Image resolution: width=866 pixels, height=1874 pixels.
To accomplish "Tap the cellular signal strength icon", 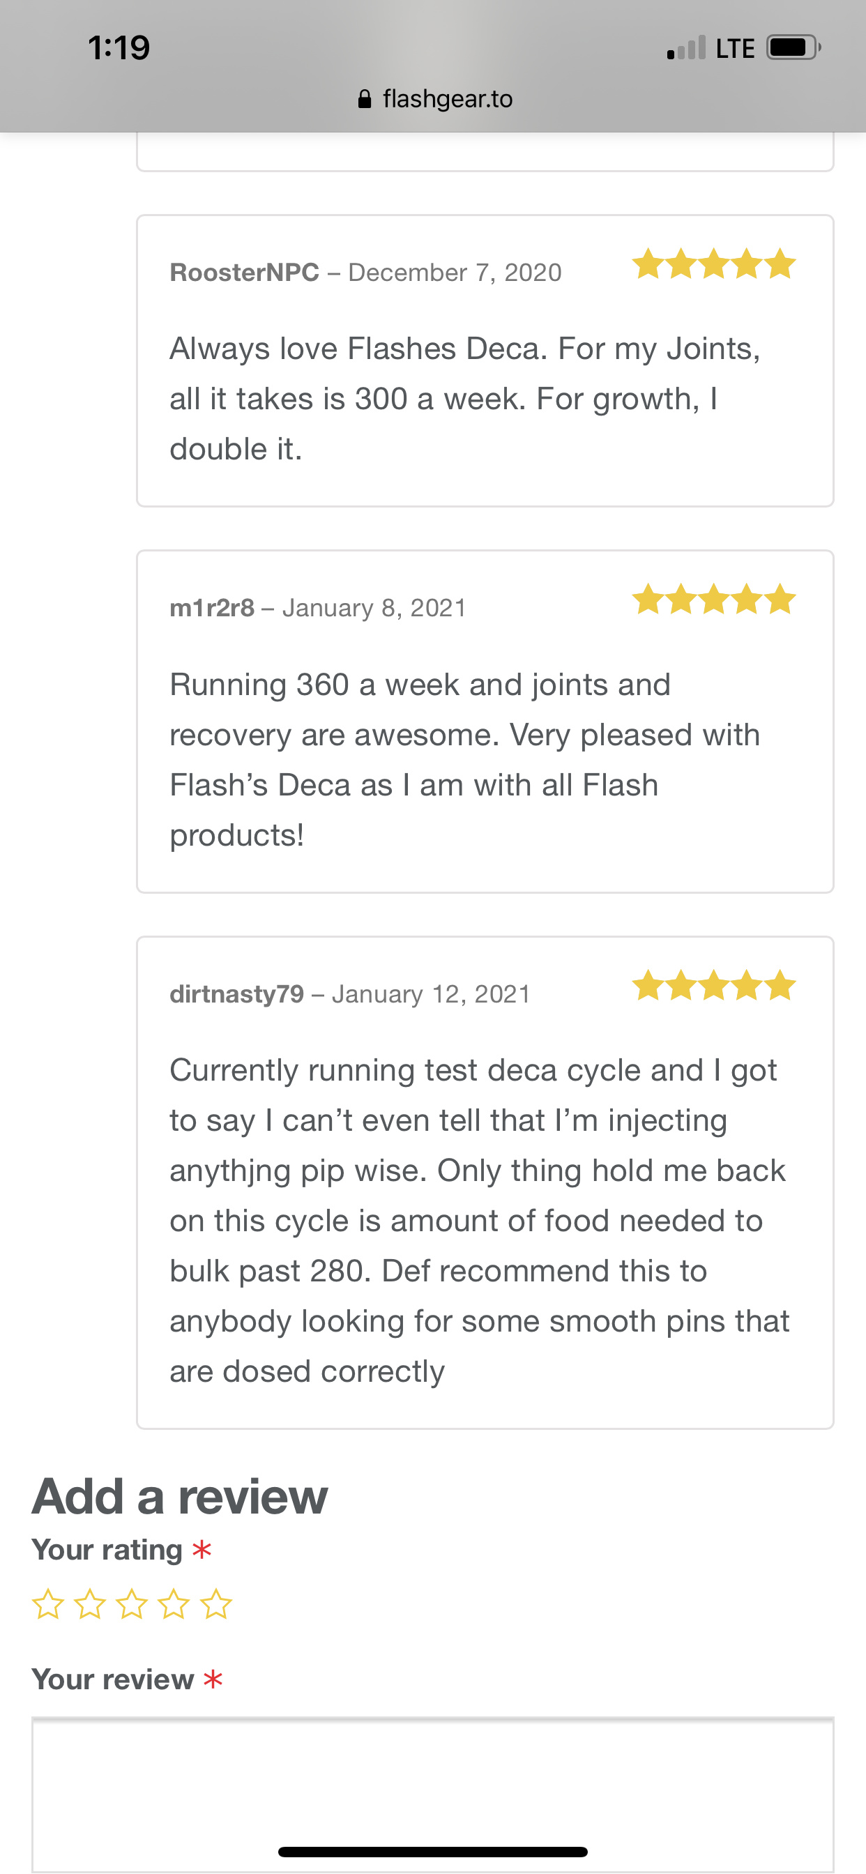I will (x=686, y=48).
